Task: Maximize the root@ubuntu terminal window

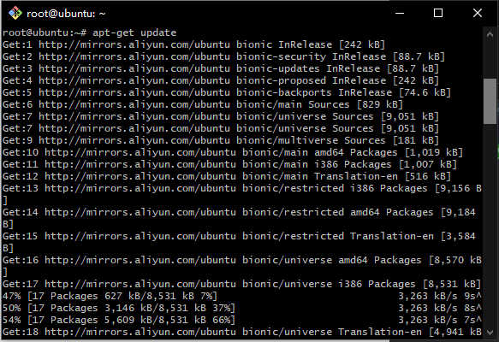Action: [x=438, y=14]
